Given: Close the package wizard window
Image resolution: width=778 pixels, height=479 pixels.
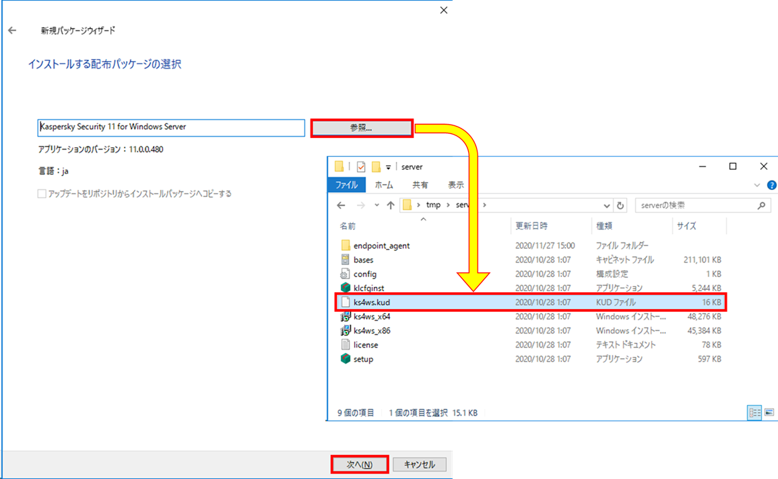Looking at the screenshot, I should pos(444,10).
